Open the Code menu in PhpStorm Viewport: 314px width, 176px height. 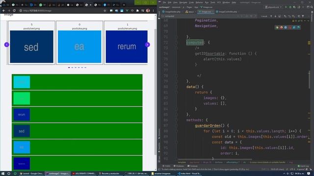click(191, 2)
